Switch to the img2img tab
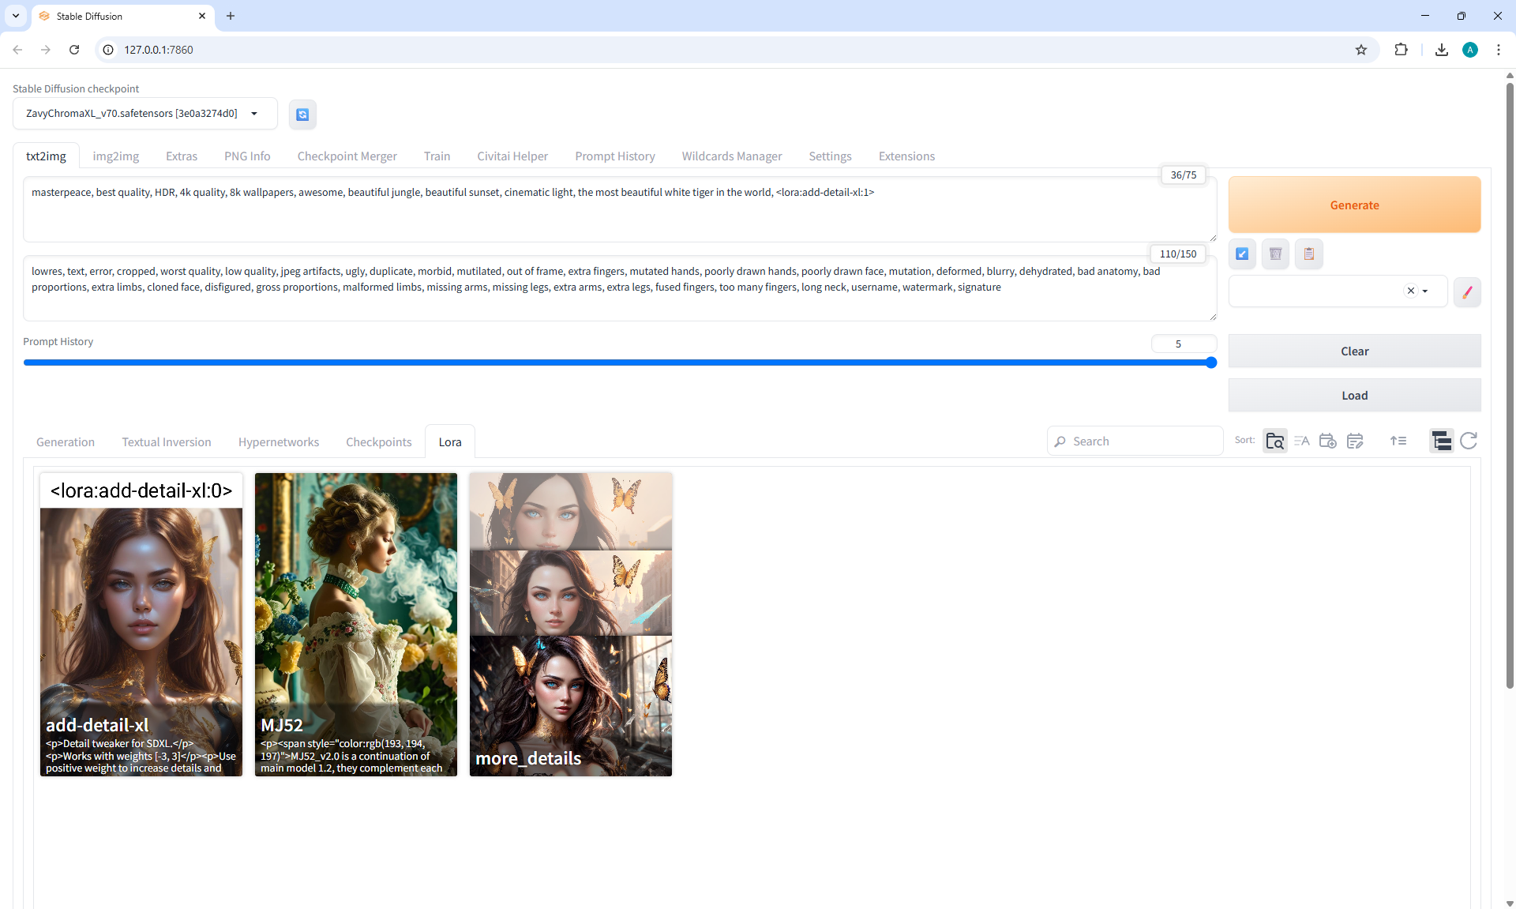Screen dimensions: 1516x909 (x=115, y=156)
